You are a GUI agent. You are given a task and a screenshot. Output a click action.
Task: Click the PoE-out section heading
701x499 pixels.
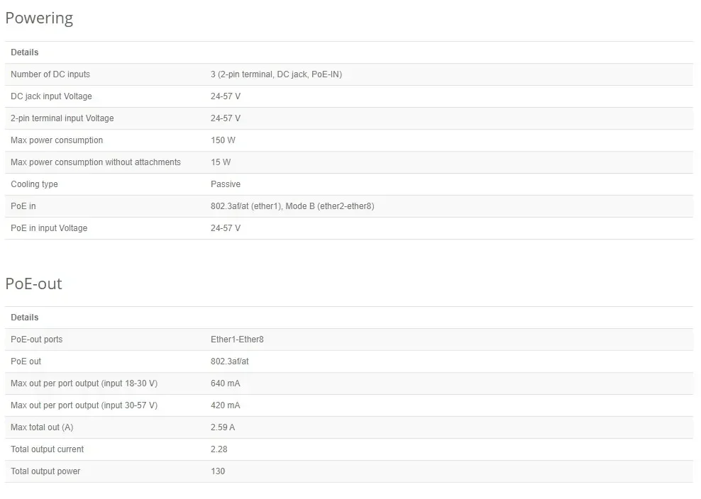[x=33, y=284]
